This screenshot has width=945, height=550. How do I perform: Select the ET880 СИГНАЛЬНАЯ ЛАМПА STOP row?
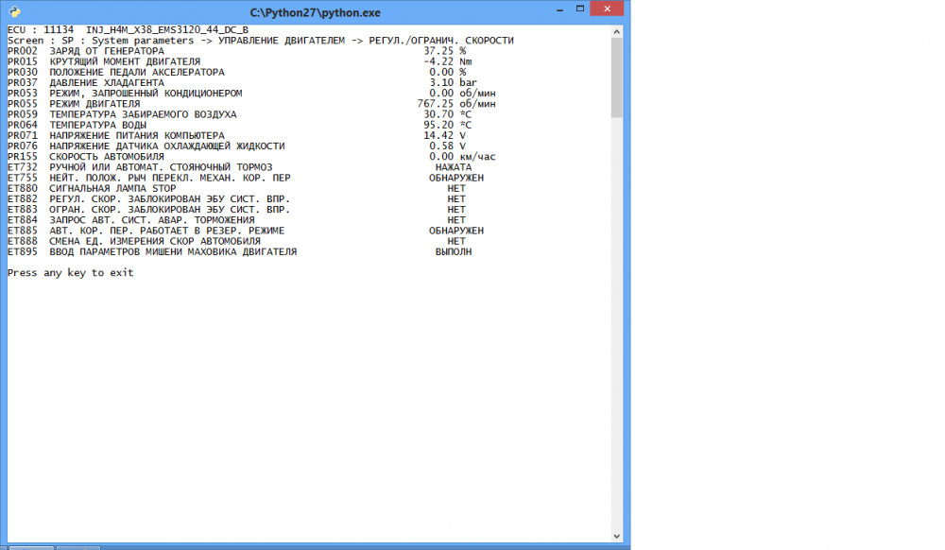point(236,188)
